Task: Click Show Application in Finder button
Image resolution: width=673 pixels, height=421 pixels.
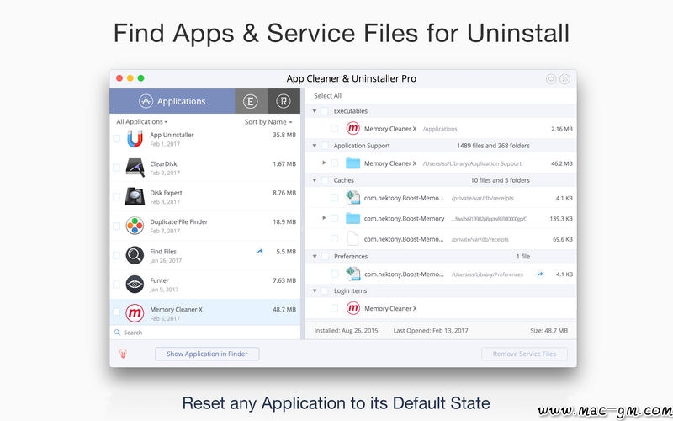Action: pos(207,354)
